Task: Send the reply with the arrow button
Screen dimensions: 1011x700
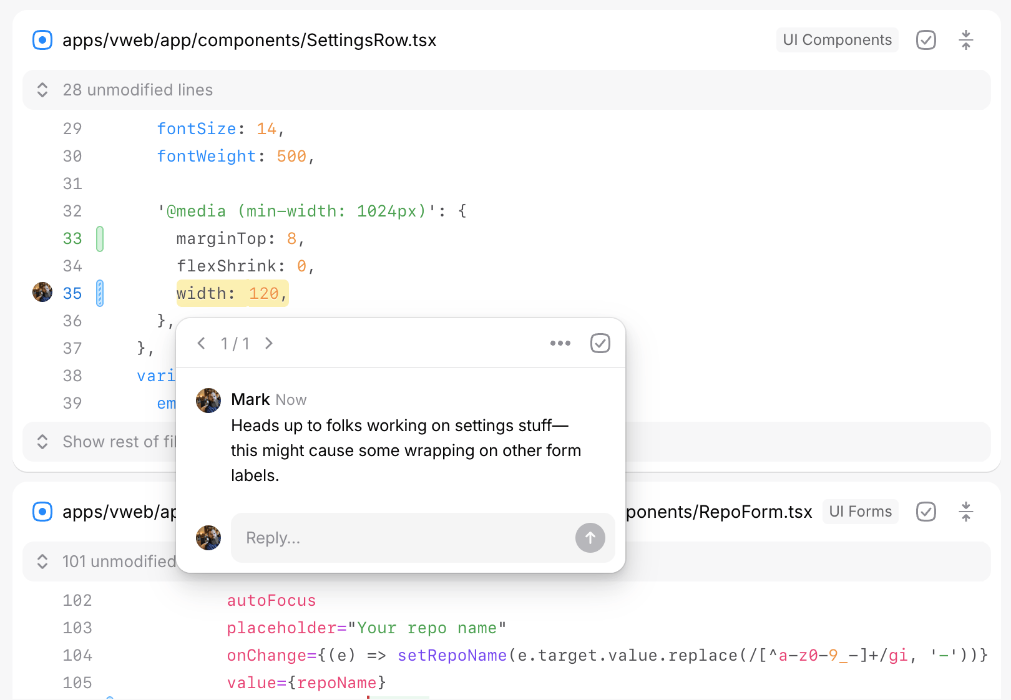Action: tap(590, 538)
